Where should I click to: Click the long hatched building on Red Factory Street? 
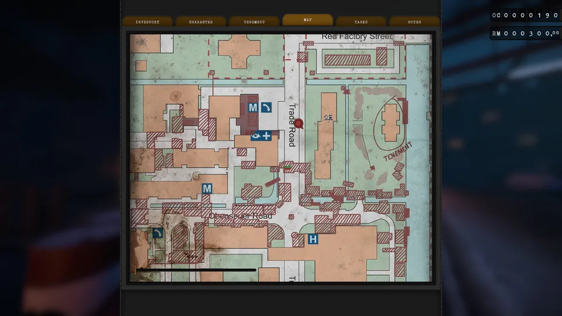tap(347, 60)
